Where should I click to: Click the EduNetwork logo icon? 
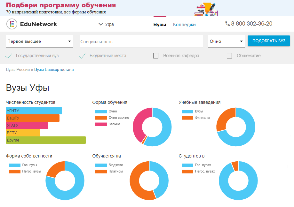[12, 24]
